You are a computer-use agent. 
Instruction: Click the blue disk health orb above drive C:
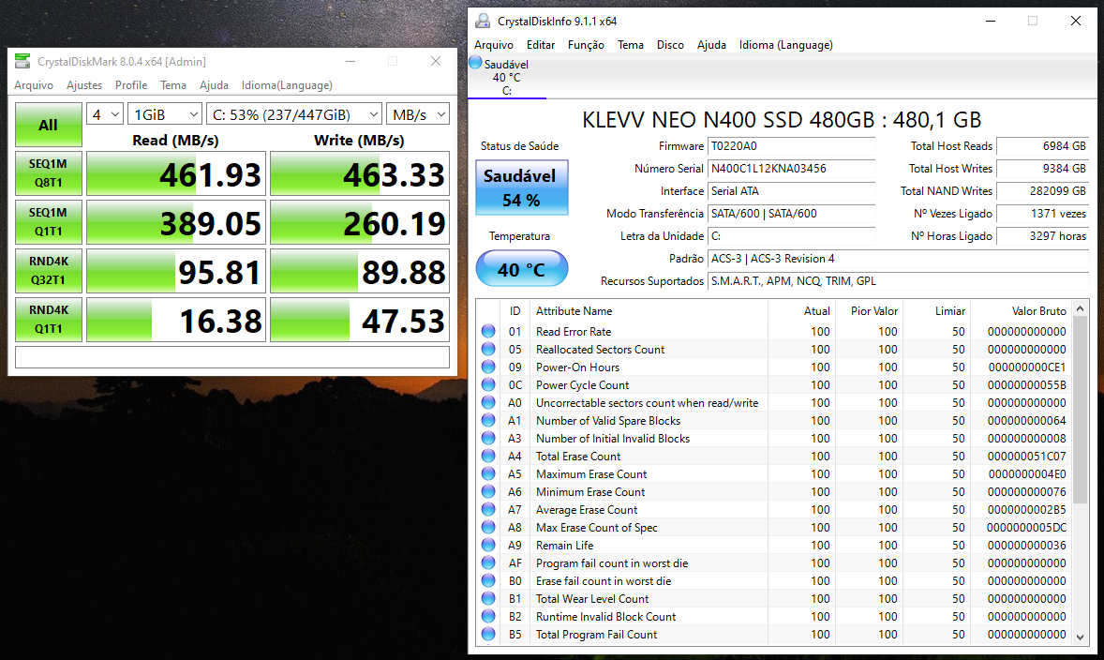(x=475, y=63)
